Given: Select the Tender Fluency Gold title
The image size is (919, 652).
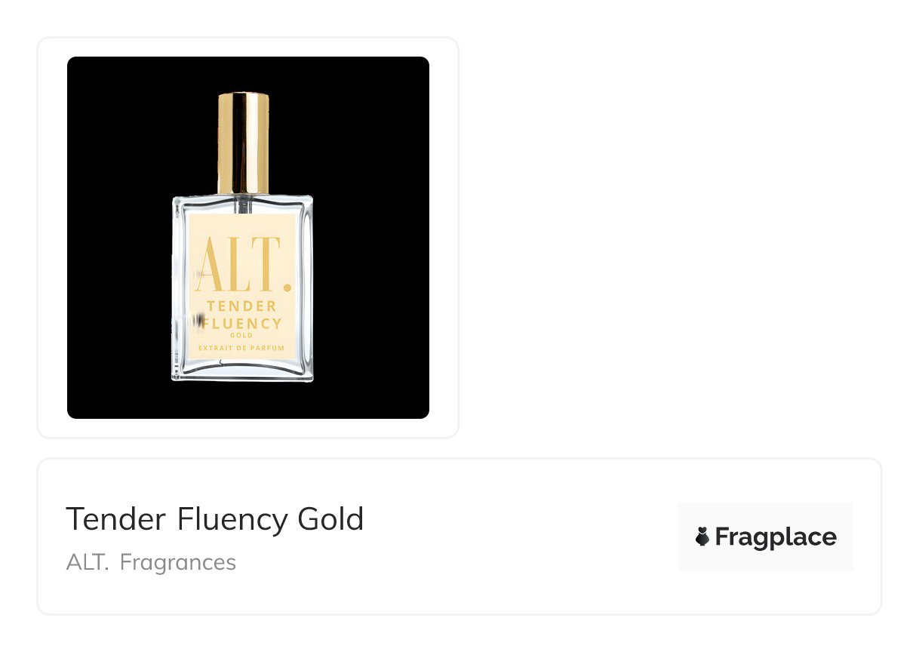Looking at the screenshot, I should pyautogui.click(x=215, y=519).
